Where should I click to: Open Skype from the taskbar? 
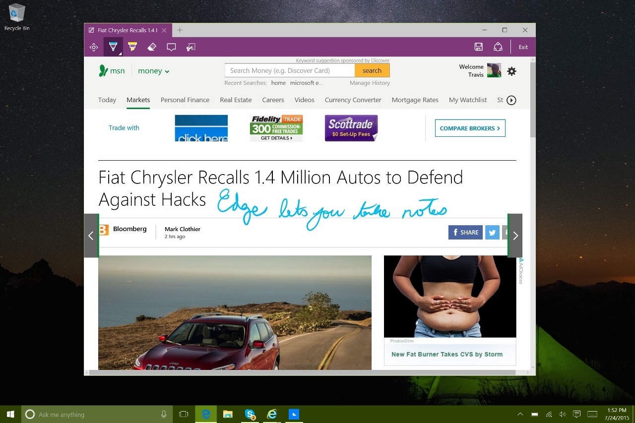pos(250,414)
